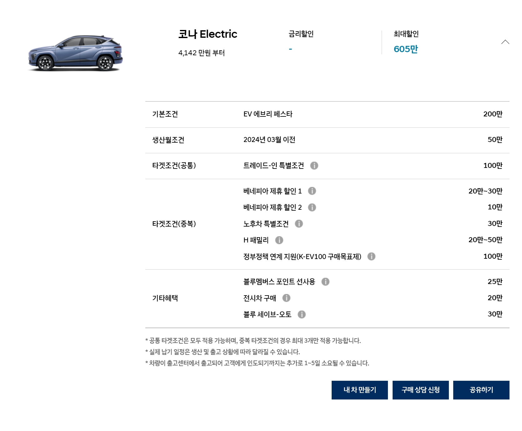522x431 pixels.
Task: Open info icon next to 블루 세이브-오토
Action: tap(302, 314)
